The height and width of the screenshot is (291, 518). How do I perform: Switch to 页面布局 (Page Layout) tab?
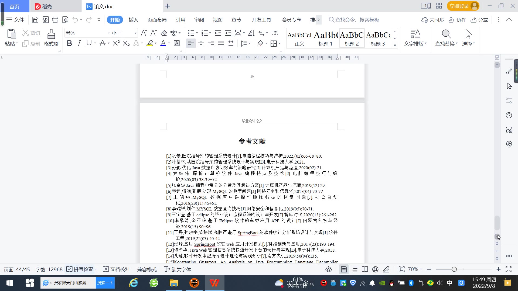pyautogui.click(x=157, y=20)
